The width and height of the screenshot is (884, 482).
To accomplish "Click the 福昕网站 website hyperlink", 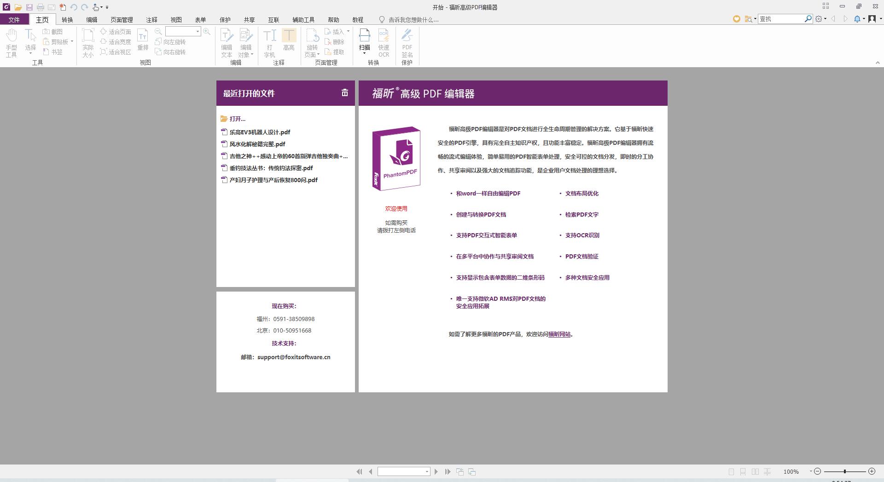I will pos(559,334).
